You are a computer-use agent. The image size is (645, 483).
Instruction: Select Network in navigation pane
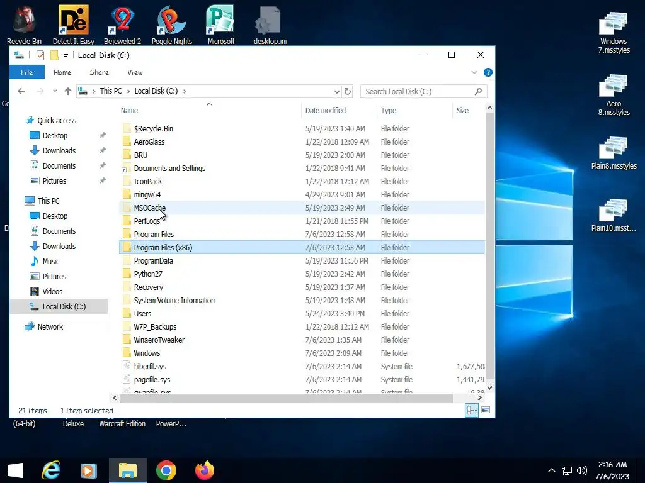click(x=50, y=326)
